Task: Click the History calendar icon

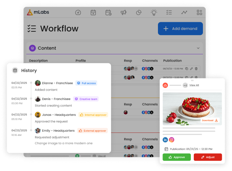Action: pyautogui.click(x=15, y=71)
